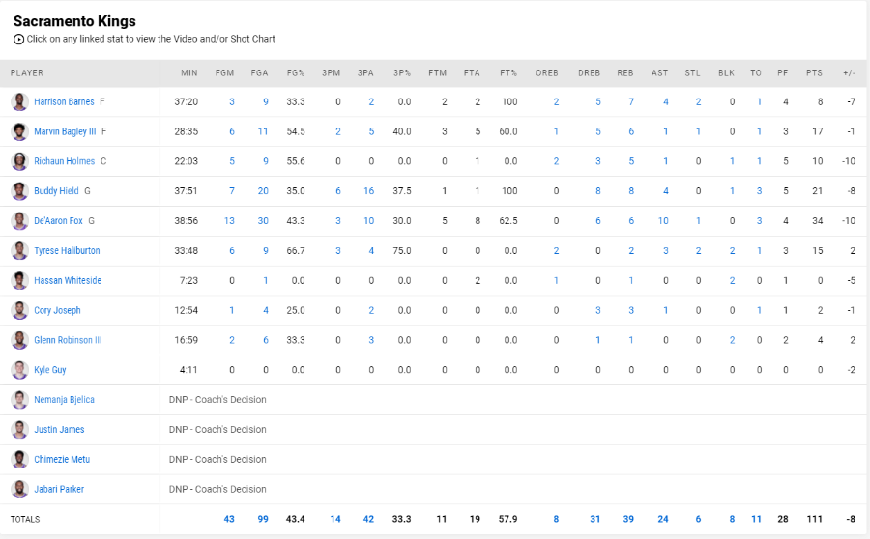The width and height of the screenshot is (870, 539).
Task: Open Glenn Robinson III player link
Action: pyautogui.click(x=68, y=340)
